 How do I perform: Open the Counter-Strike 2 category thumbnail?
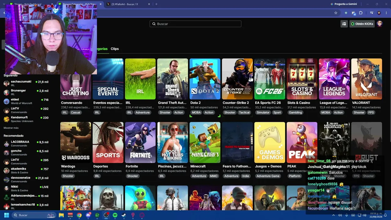pyautogui.click(x=237, y=79)
